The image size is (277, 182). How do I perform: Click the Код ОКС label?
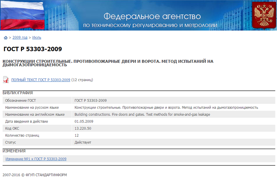pyautogui.click(x=12, y=128)
